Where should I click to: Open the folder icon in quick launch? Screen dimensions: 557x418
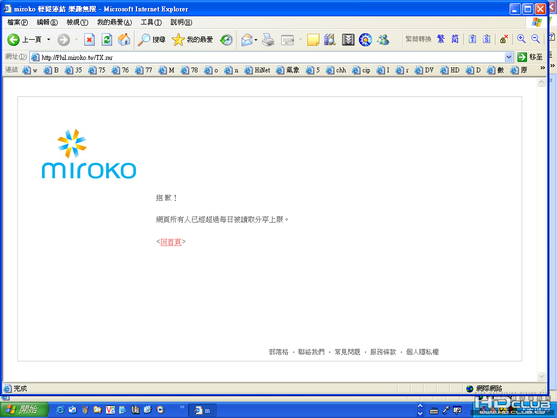tap(98, 410)
